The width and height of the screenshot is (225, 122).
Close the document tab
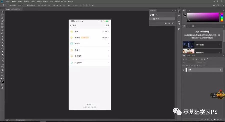21,9
